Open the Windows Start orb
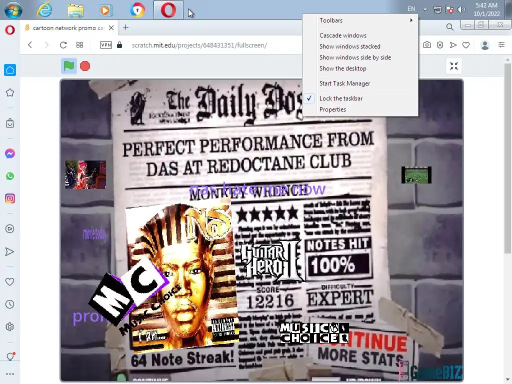This screenshot has width=512, height=384. (13, 10)
